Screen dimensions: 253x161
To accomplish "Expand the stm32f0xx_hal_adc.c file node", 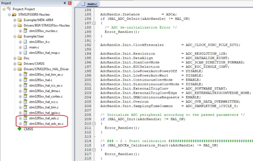I will click(20, 118).
